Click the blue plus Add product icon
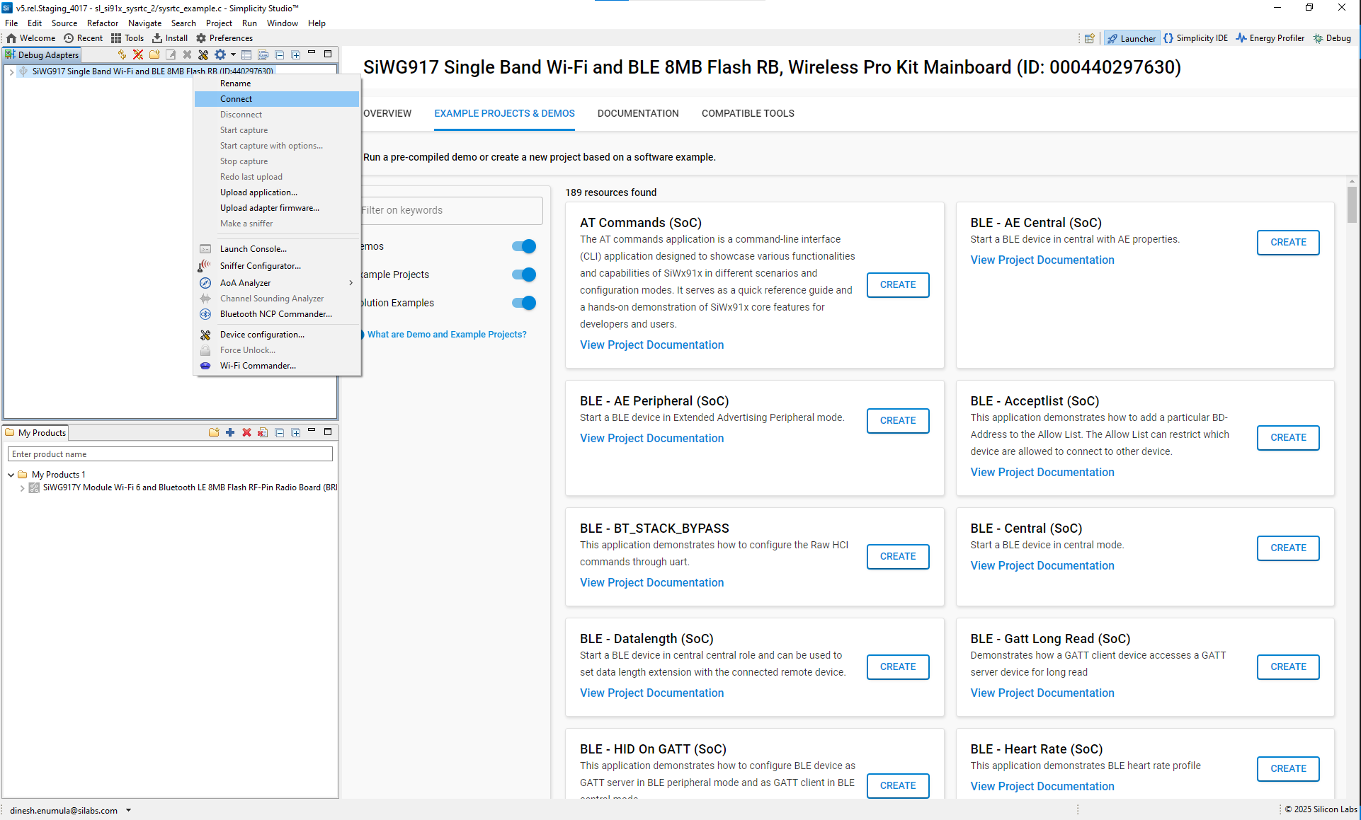1361x820 pixels. click(x=230, y=432)
